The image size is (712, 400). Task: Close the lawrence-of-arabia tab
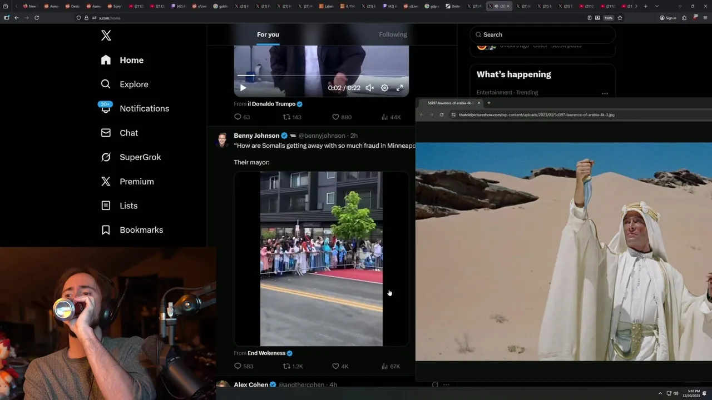[x=478, y=103]
